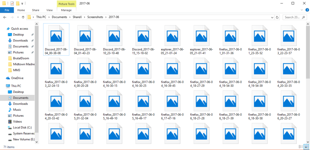Open Help via the blue question mark icon
This screenshot has height=150, width=310.
[x=307, y=10]
